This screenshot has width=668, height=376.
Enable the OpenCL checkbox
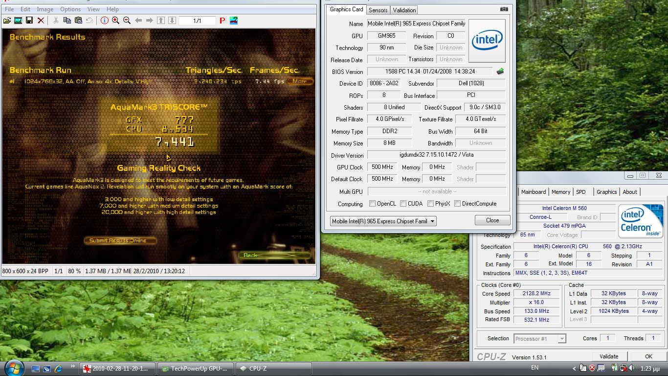[373, 204]
